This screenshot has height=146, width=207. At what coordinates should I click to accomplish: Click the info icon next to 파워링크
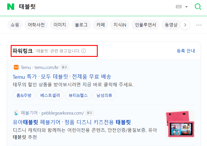84,51
